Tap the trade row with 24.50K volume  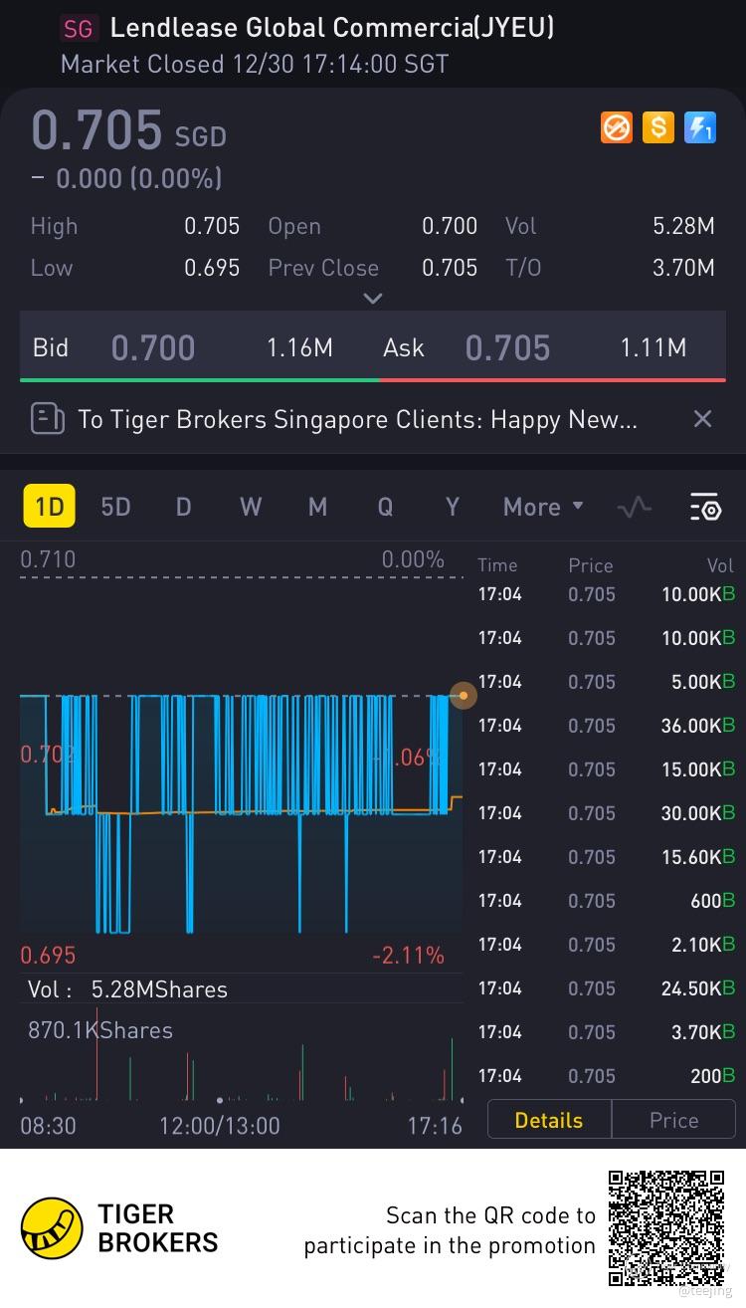click(607, 988)
